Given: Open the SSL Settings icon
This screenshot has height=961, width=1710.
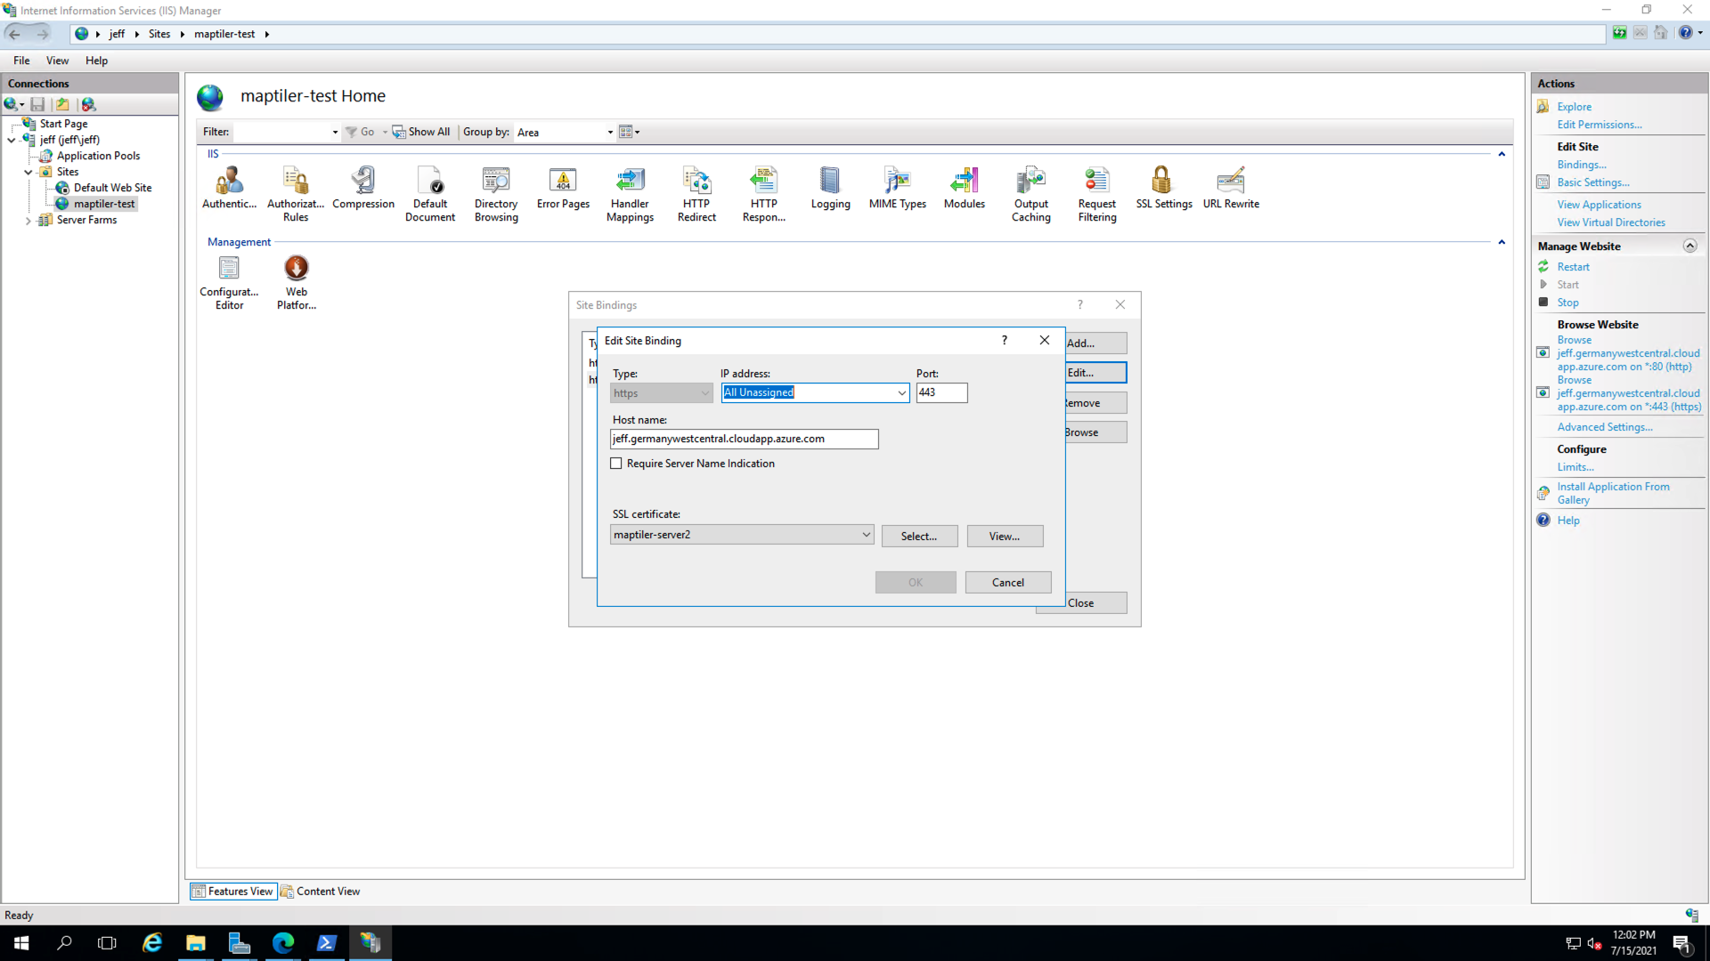Looking at the screenshot, I should [x=1163, y=188].
